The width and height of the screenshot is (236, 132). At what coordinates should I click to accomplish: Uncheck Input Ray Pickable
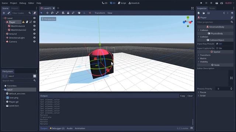(217, 44)
